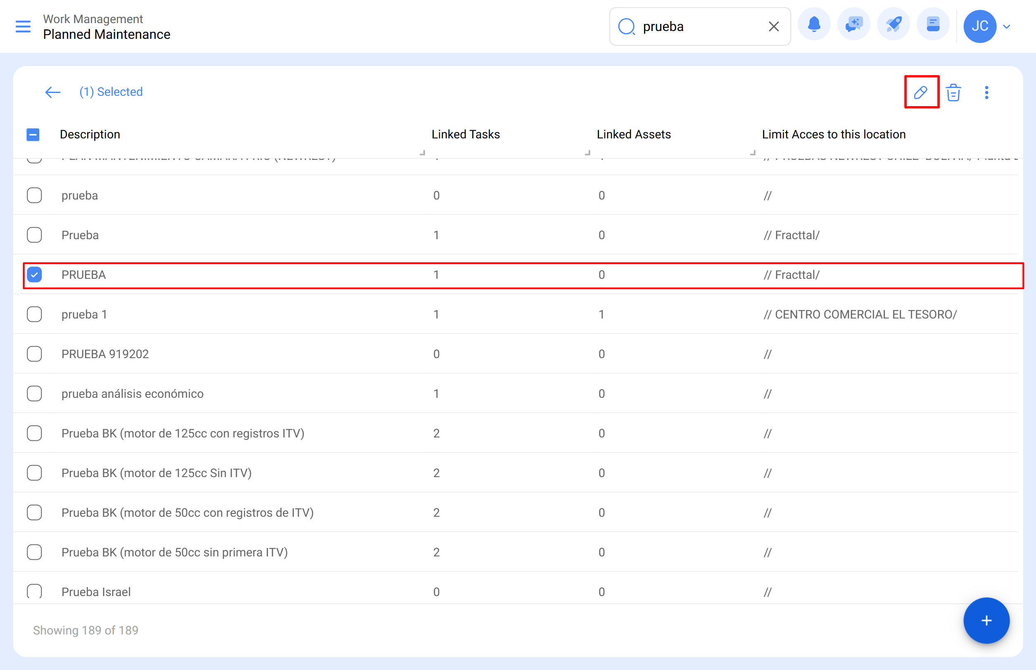Image resolution: width=1036 pixels, height=670 pixels.
Task: Delete selection with the trash icon
Action: click(x=953, y=92)
